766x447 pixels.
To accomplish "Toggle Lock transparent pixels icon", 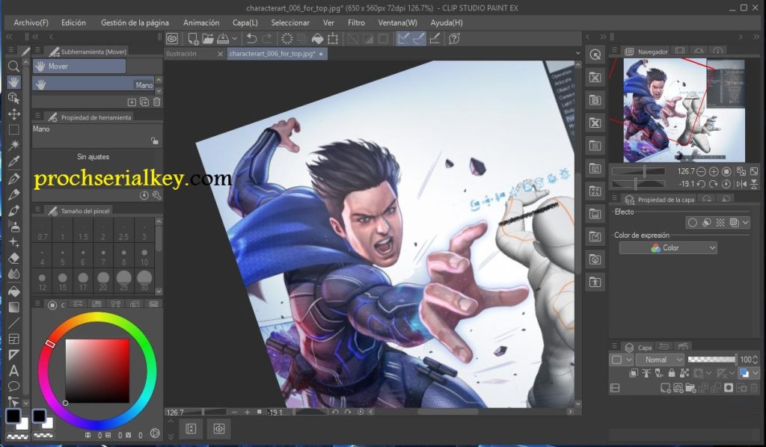I will coord(684,373).
